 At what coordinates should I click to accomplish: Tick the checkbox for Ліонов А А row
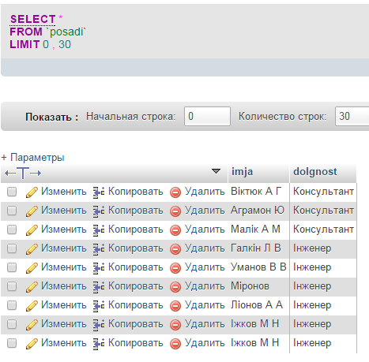pos(12,305)
